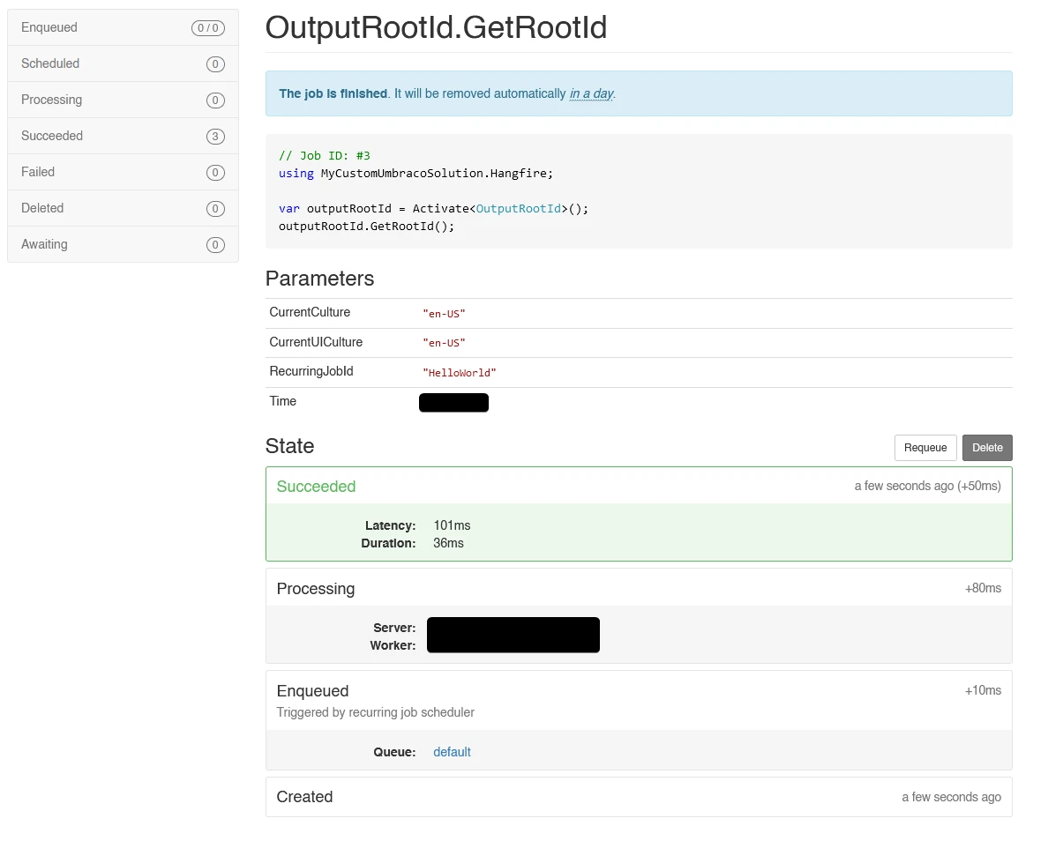Click the Succeeded sidebar count badge 3
1063x841 pixels.
point(214,137)
